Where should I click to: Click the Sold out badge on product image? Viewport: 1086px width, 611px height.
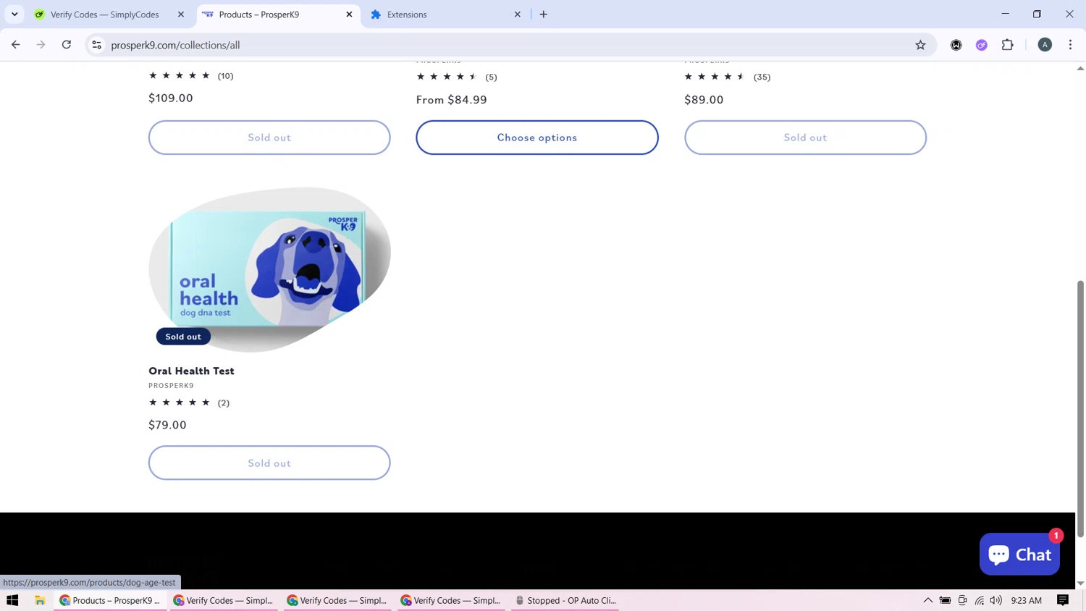(183, 337)
